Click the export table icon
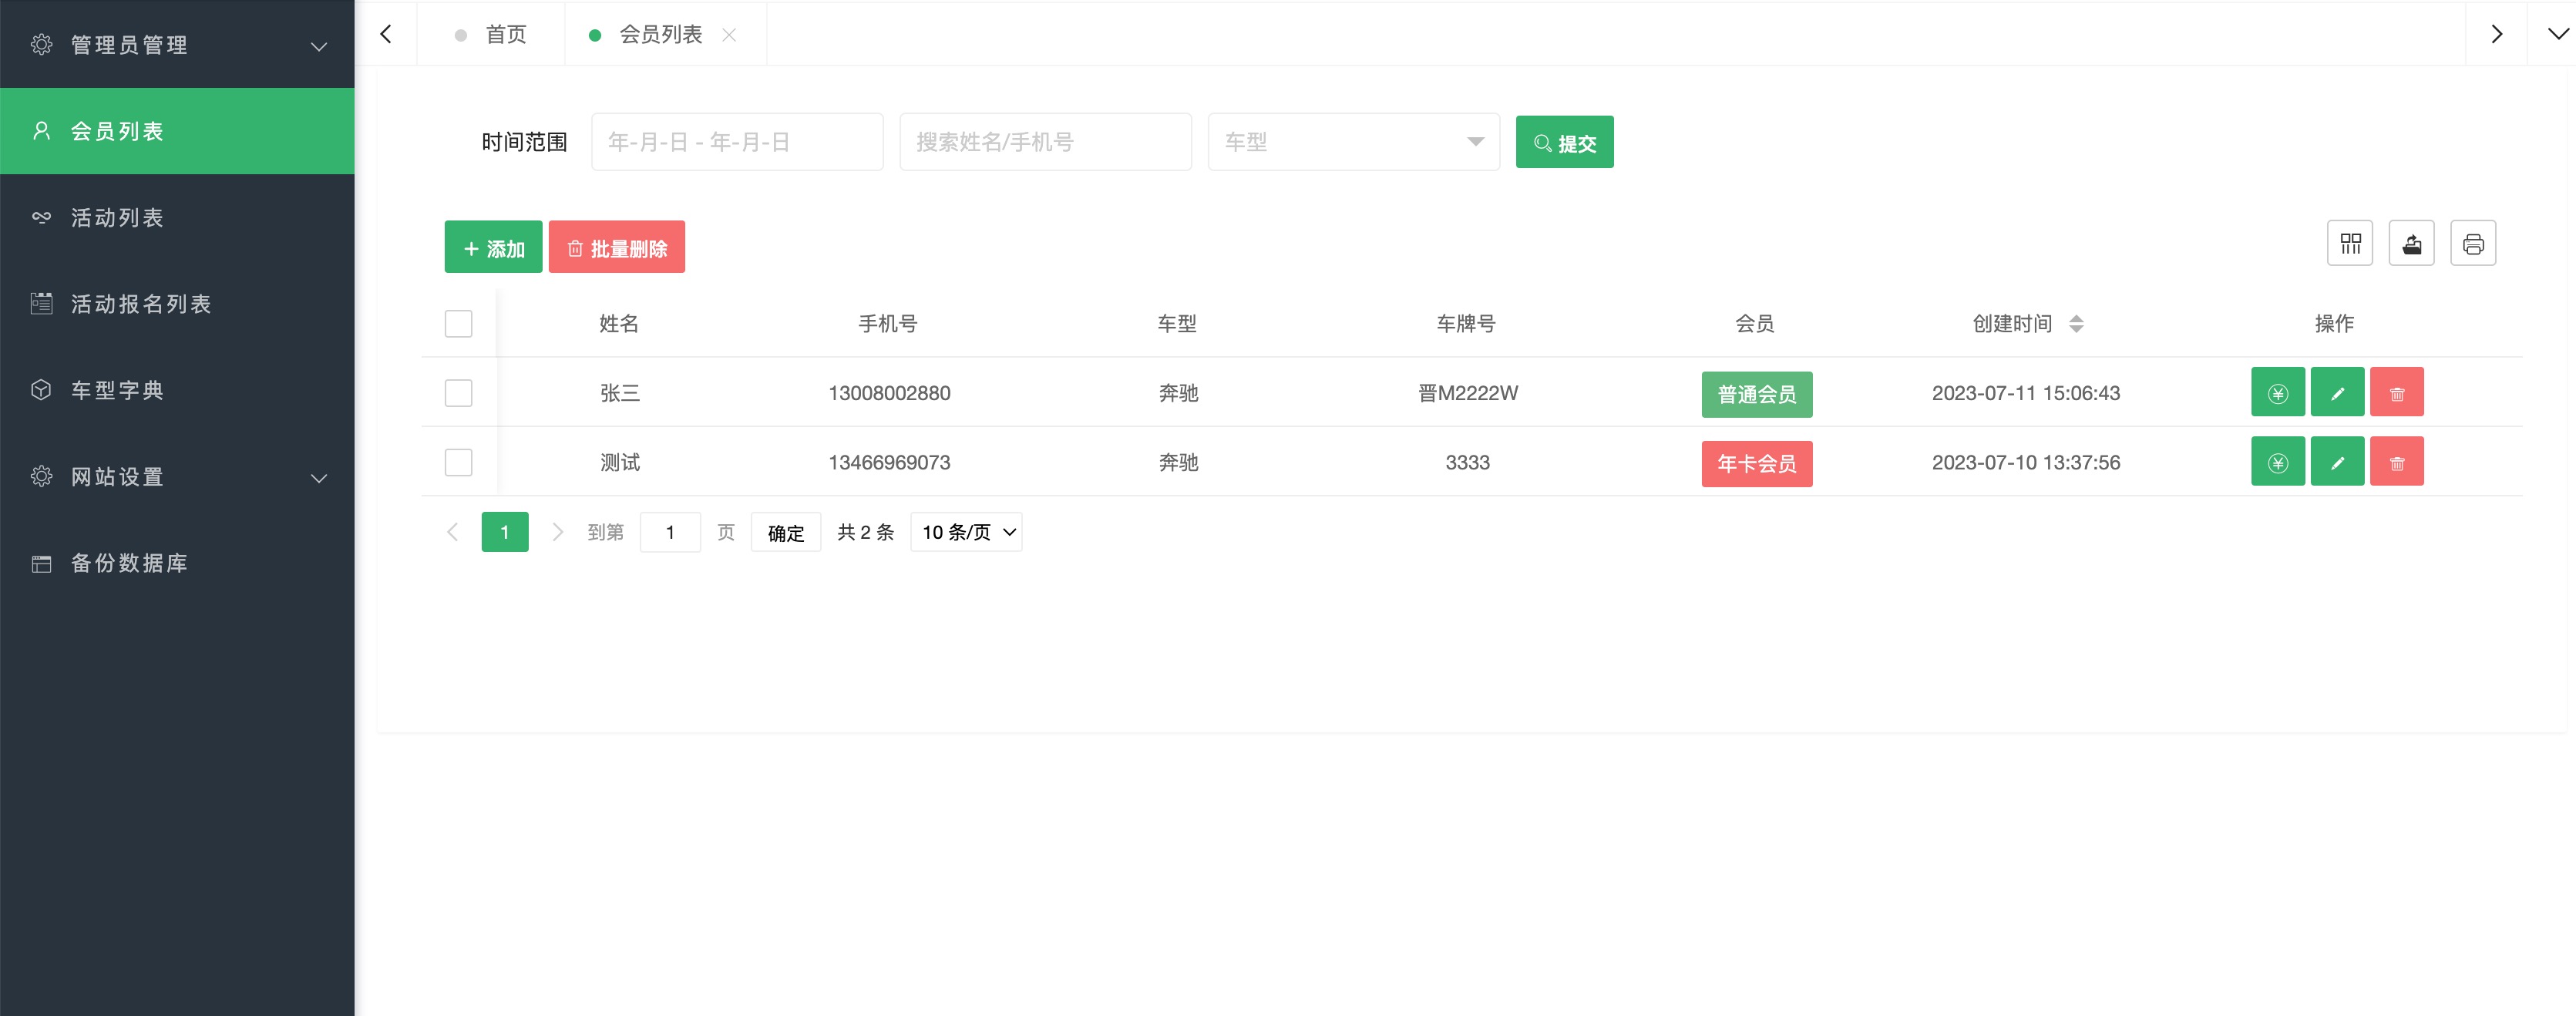The width and height of the screenshot is (2576, 1016). [2411, 243]
